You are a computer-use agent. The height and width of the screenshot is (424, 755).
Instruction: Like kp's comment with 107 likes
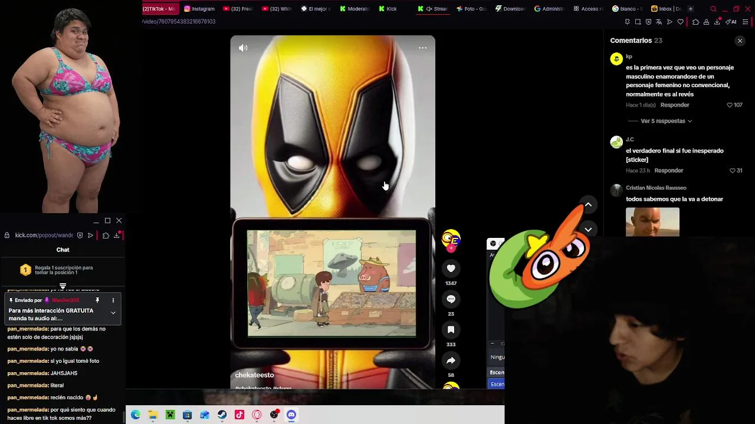click(730, 105)
